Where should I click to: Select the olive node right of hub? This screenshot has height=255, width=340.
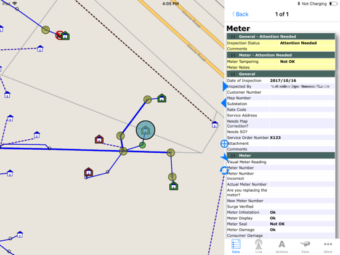[171, 153]
